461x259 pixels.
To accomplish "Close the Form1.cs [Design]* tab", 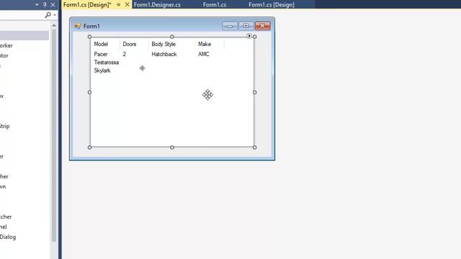I will [x=127, y=4].
